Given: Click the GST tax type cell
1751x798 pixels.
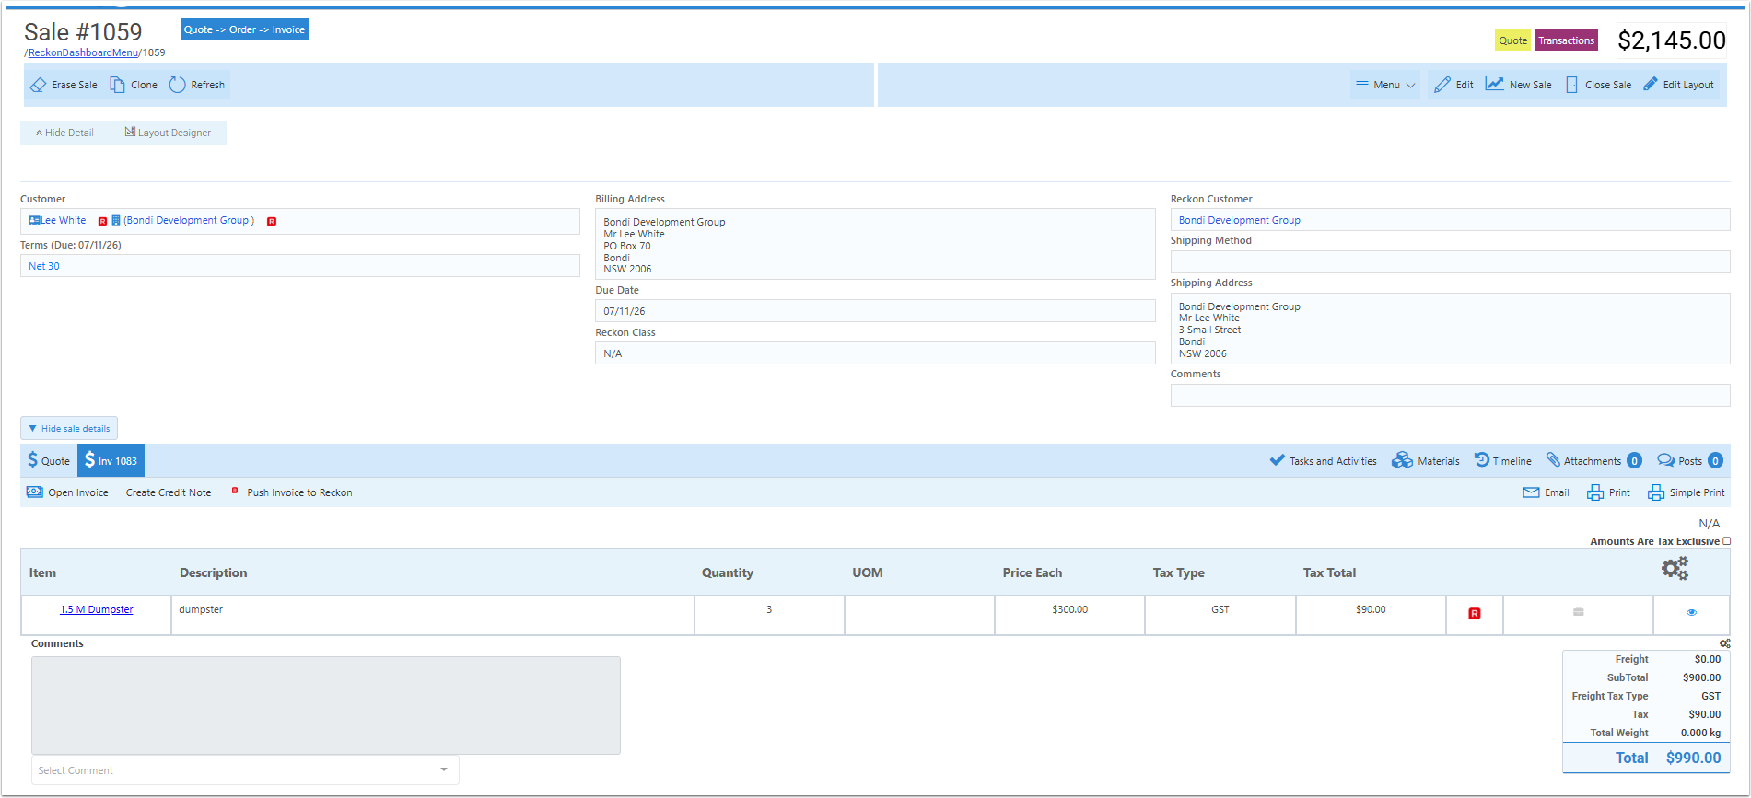Looking at the screenshot, I should [1220, 615].
